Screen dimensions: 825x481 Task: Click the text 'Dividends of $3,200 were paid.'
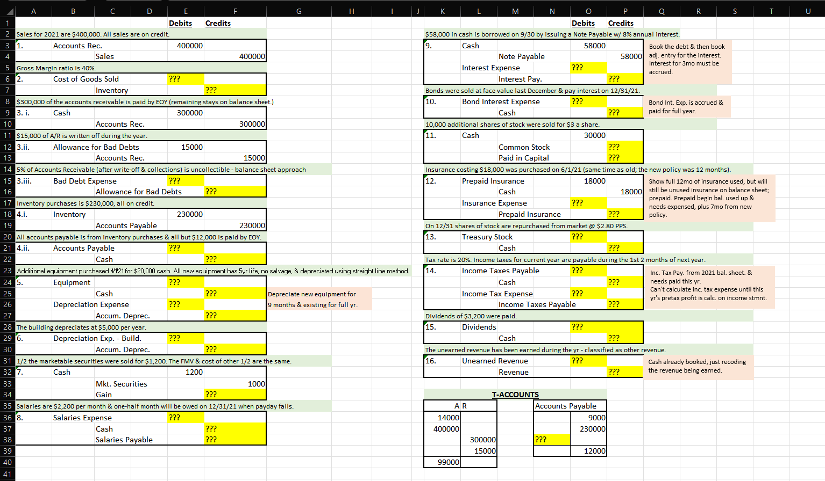(471, 316)
